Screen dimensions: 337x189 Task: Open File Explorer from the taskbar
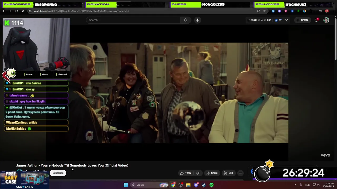point(188,185)
